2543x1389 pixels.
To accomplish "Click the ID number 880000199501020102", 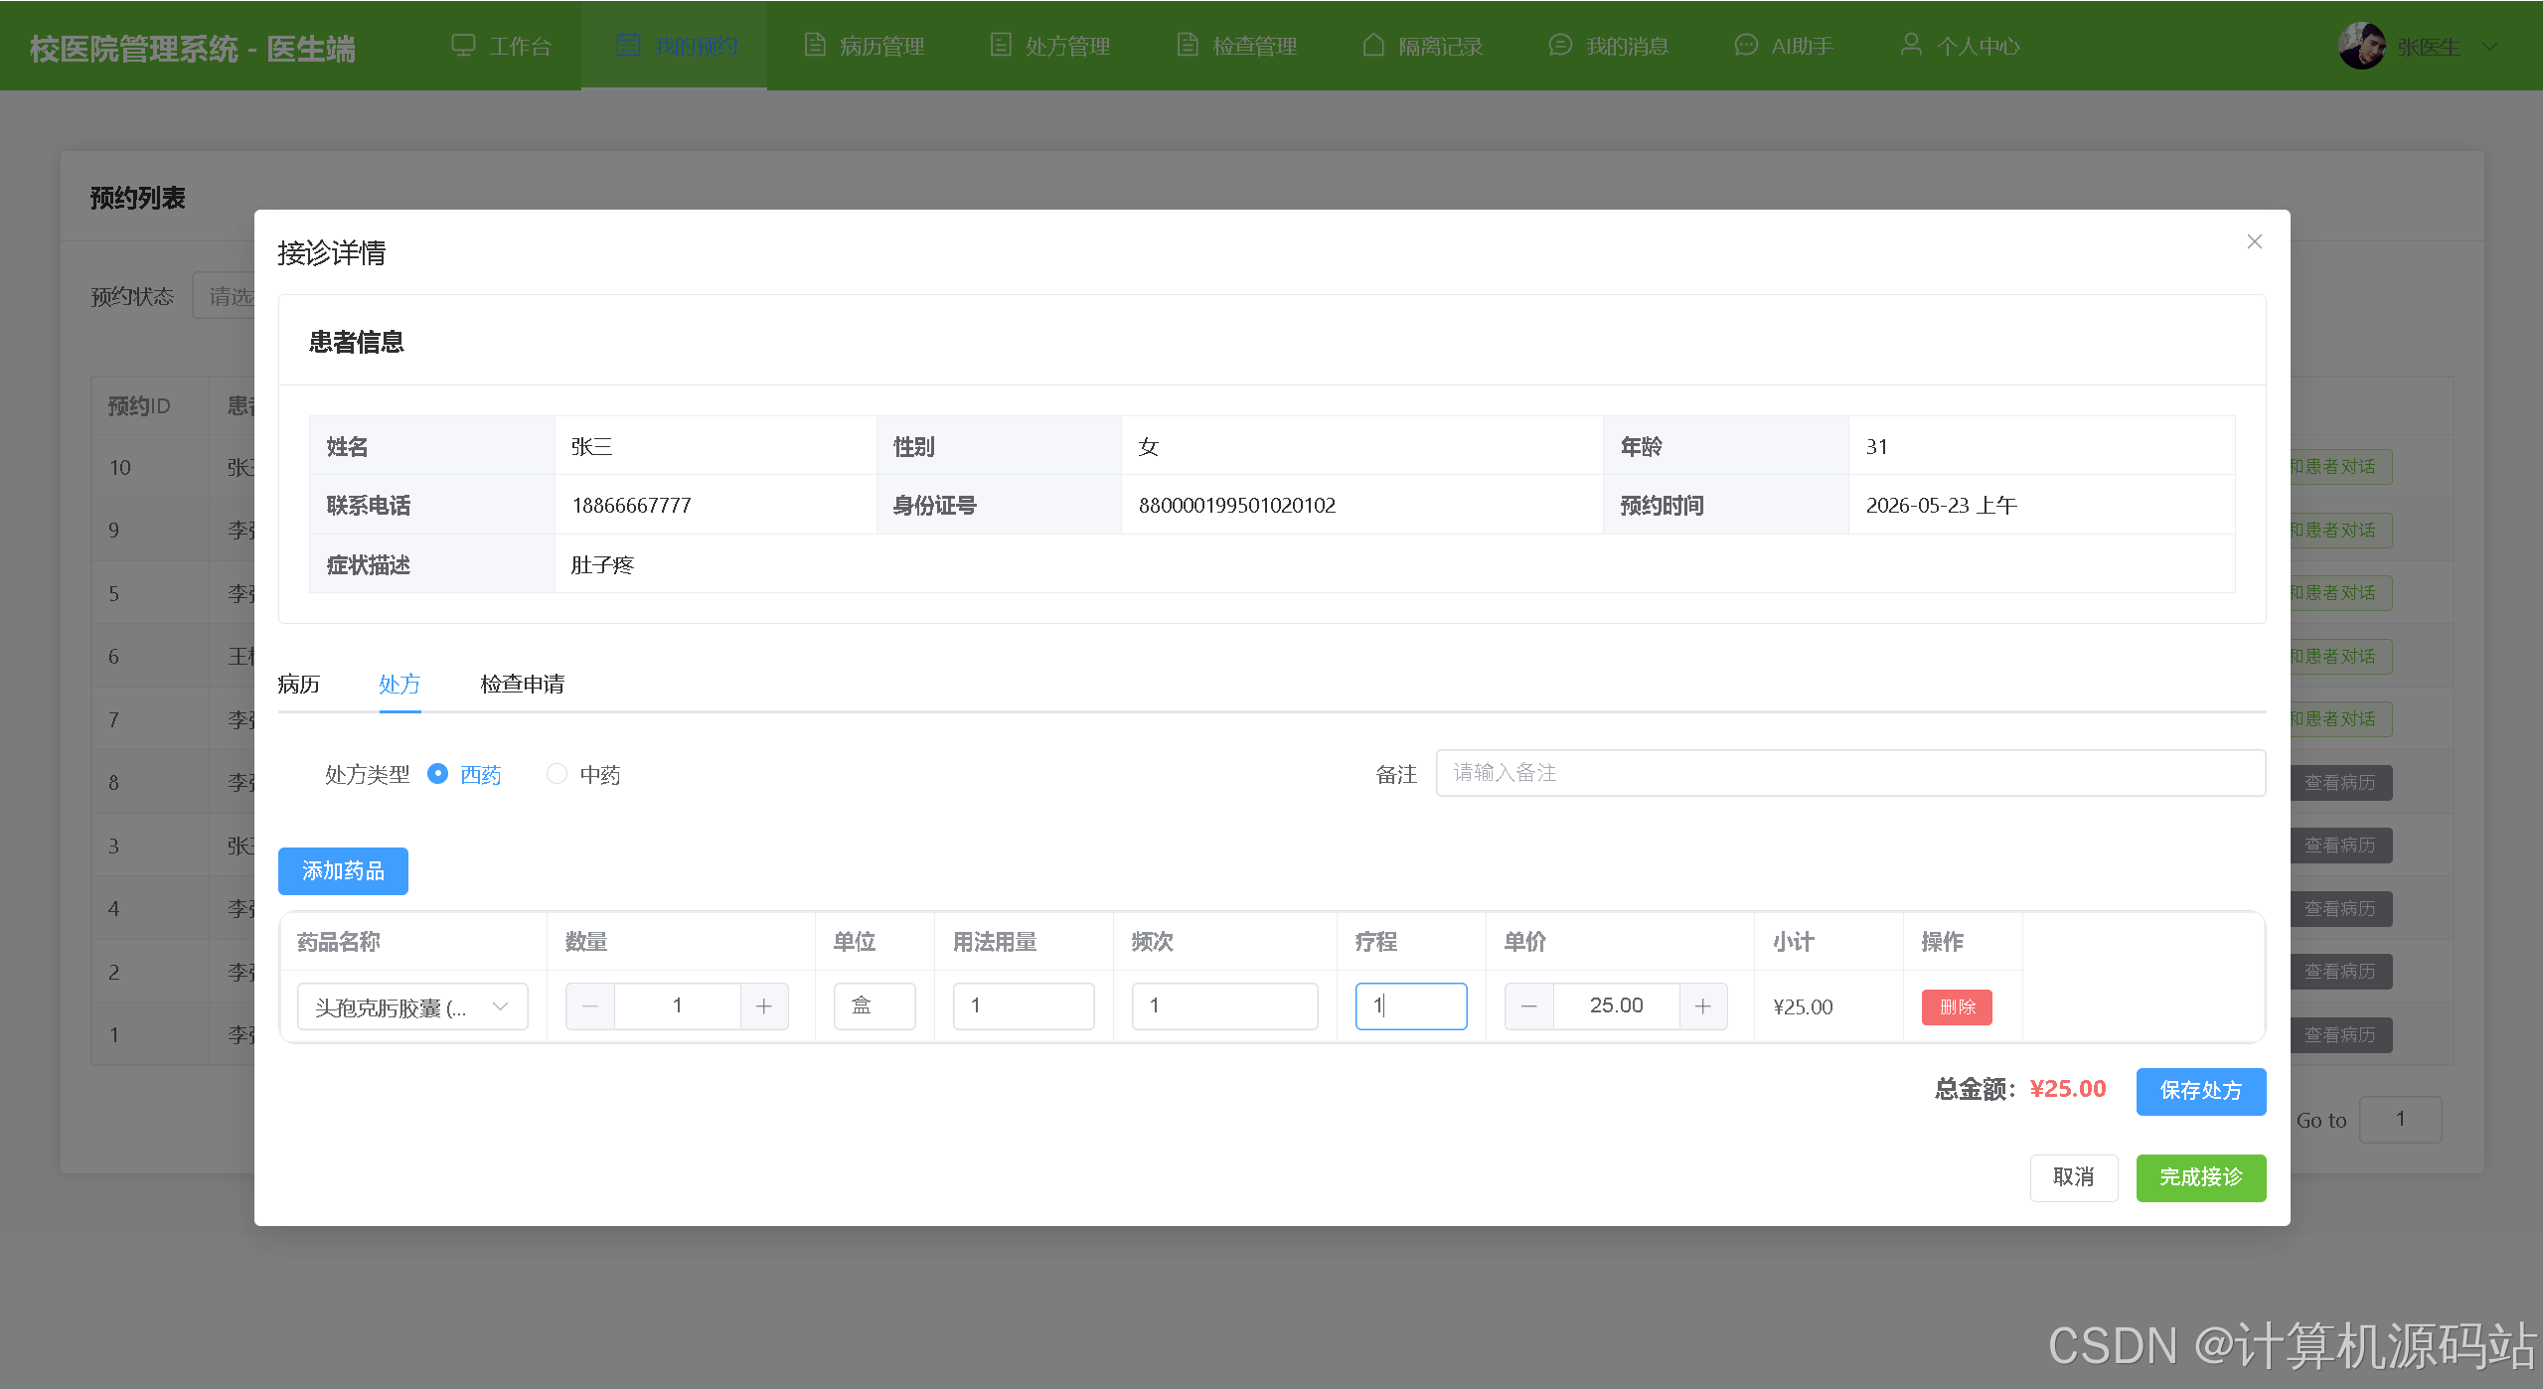I will tap(1237, 506).
